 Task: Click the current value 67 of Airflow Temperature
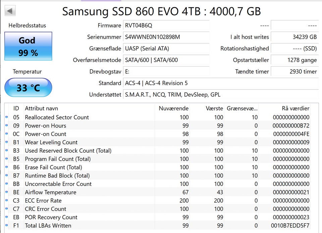(x=185, y=192)
